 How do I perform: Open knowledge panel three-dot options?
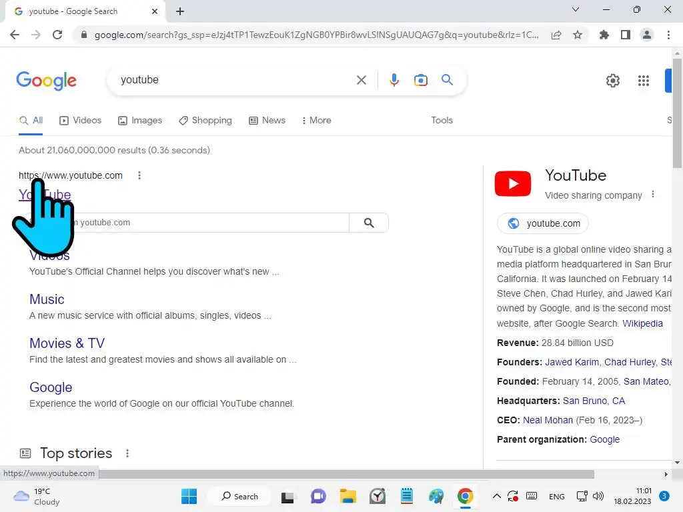(653, 195)
